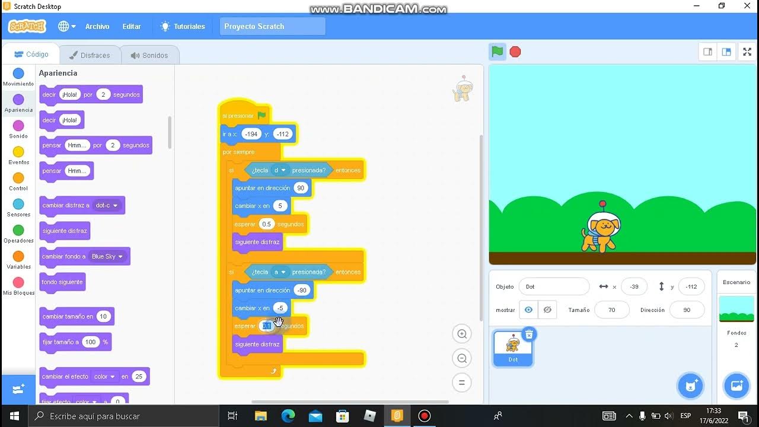Open the language globe menu
Screen dimensions: 759x427
pos(67,26)
